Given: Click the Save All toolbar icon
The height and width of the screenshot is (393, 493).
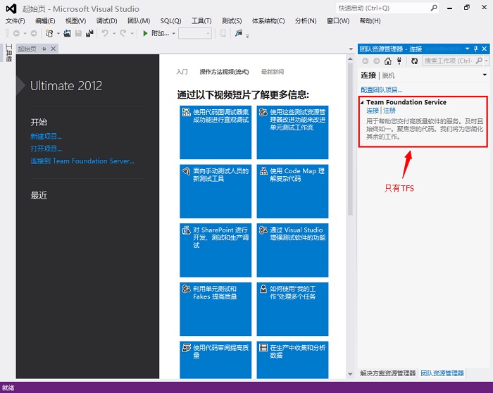Looking at the screenshot, I should click(89, 33).
